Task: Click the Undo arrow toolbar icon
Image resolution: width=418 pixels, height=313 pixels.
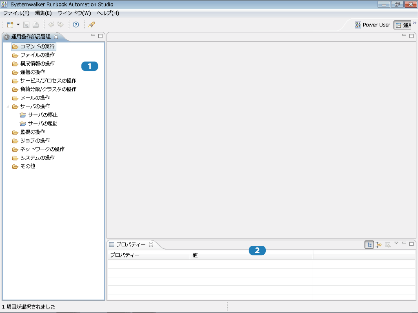Action: (51, 25)
